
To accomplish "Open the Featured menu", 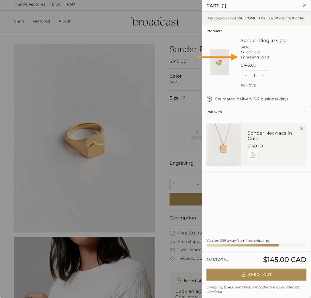I will tap(41, 21).
